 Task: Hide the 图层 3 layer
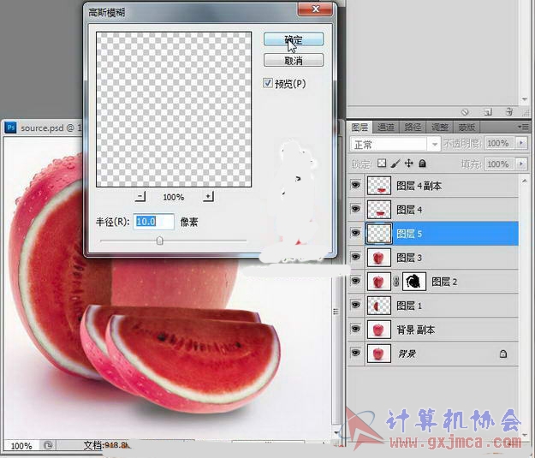pos(355,258)
